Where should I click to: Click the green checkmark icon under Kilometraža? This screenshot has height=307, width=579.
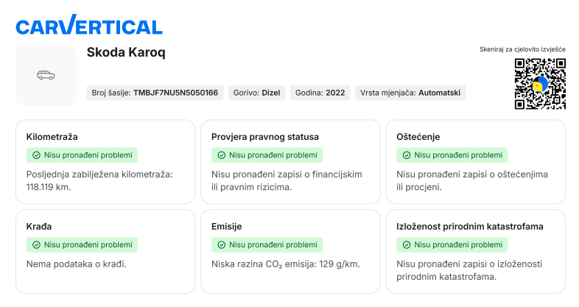pyautogui.click(x=36, y=155)
